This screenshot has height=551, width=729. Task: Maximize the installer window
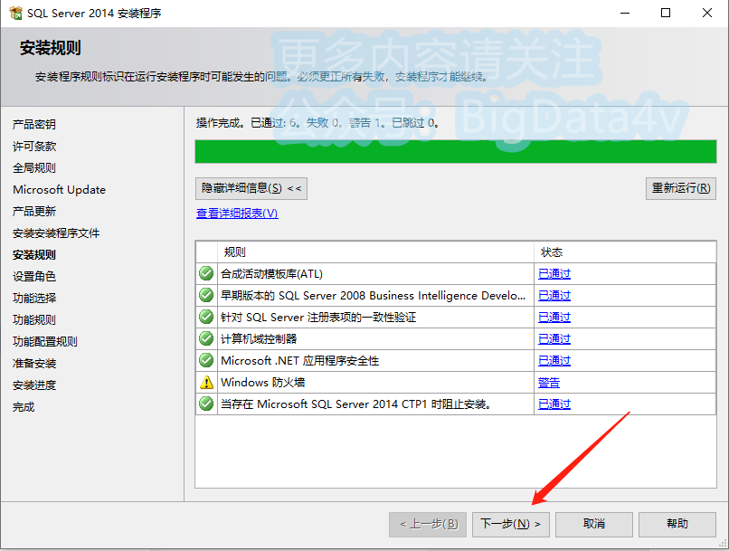click(x=666, y=13)
